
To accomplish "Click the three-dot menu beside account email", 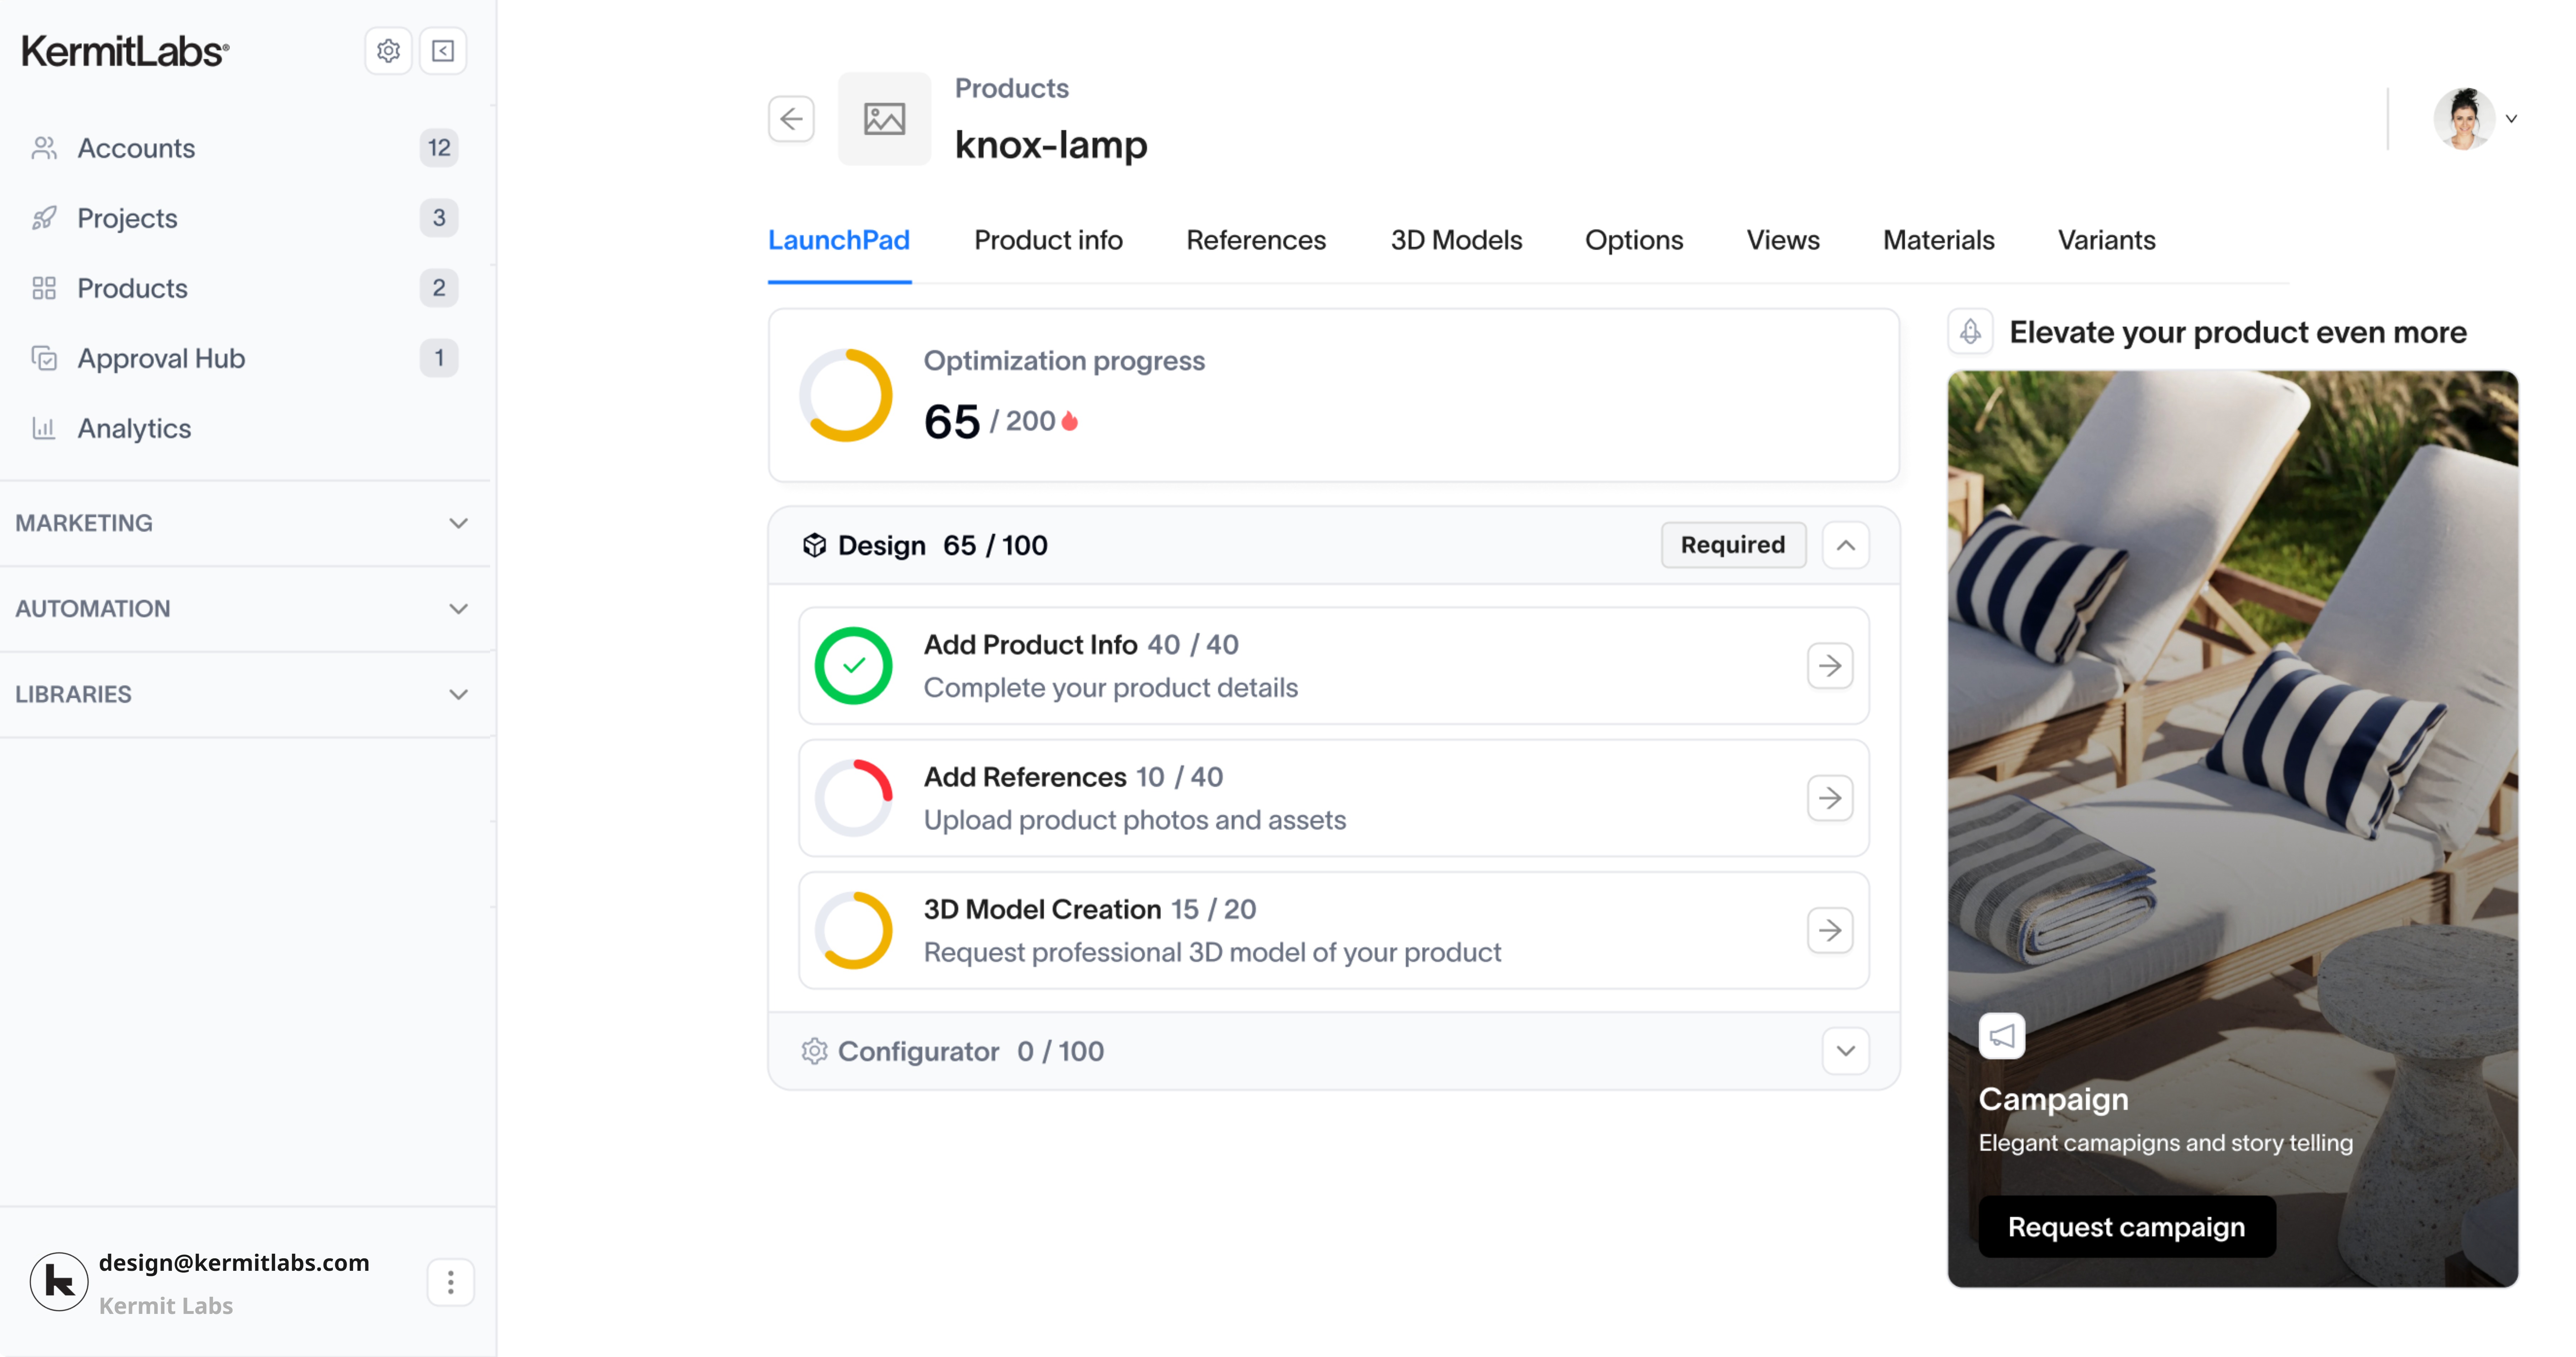I will tap(450, 1282).
